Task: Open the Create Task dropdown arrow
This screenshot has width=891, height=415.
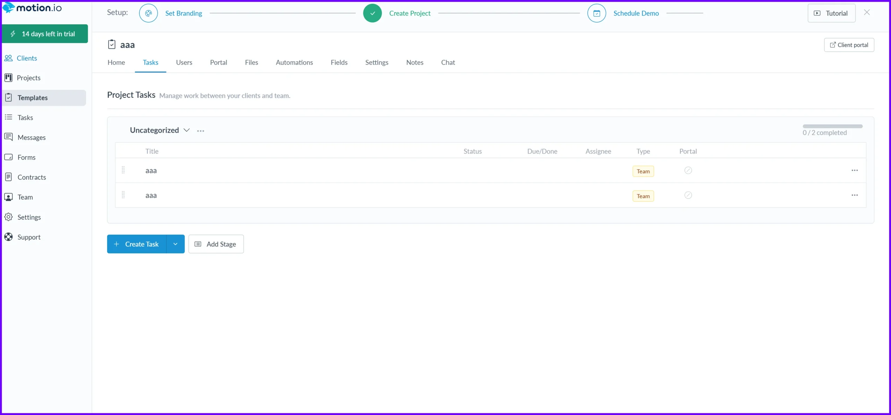Action: pyautogui.click(x=175, y=244)
